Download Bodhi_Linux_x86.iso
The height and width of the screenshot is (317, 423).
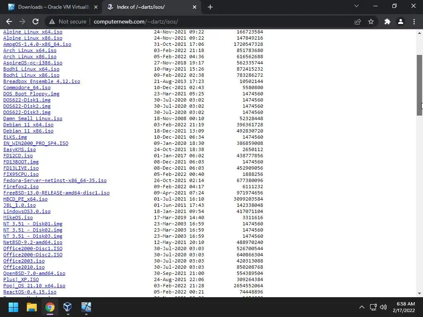point(31,75)
